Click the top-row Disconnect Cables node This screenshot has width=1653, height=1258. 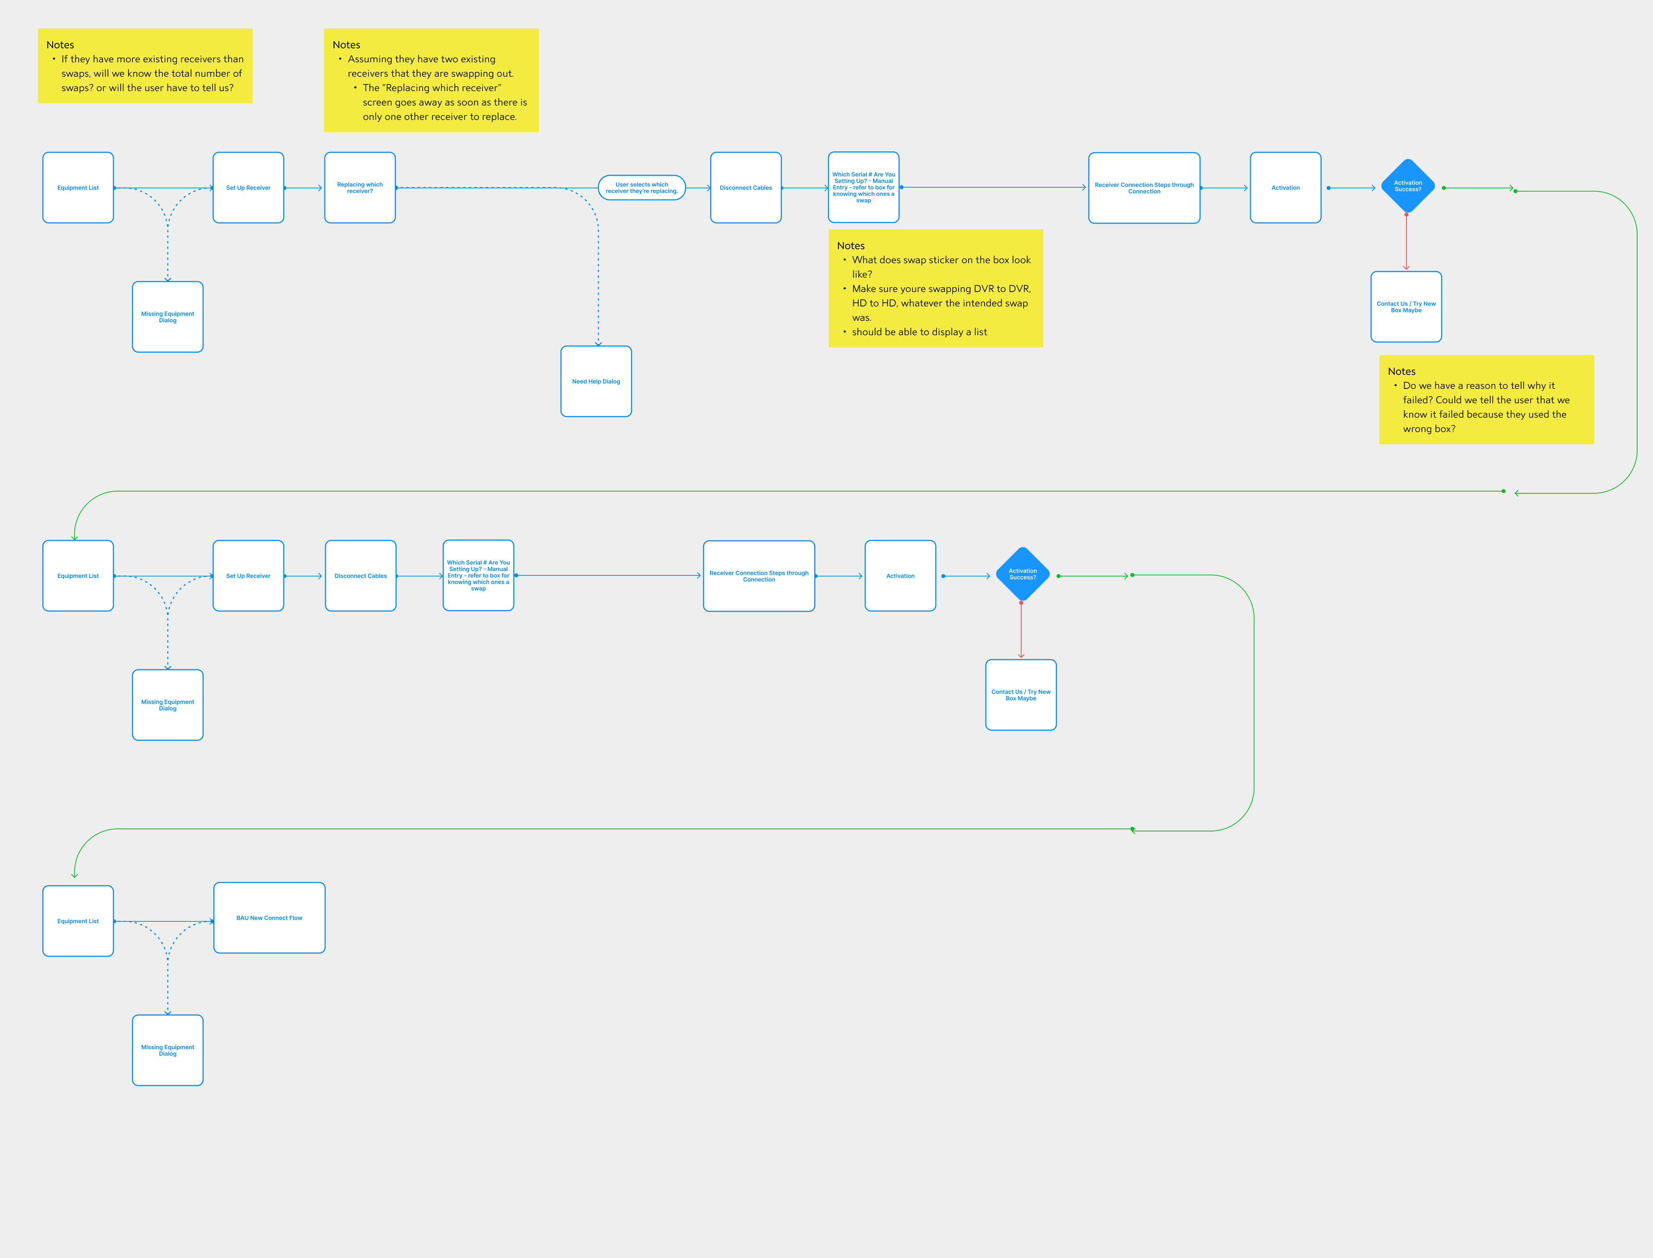pos(746,188)
